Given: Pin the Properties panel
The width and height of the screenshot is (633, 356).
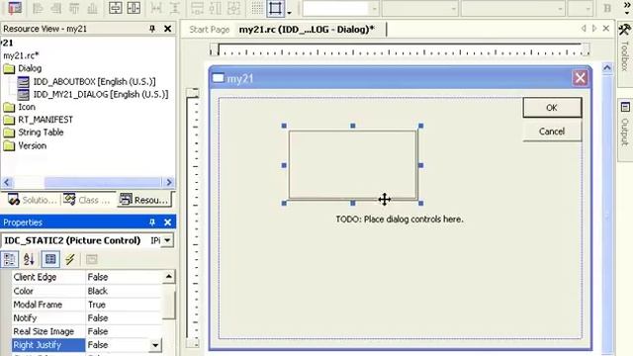Looking at the screenshot, I should tap(152, 222).
